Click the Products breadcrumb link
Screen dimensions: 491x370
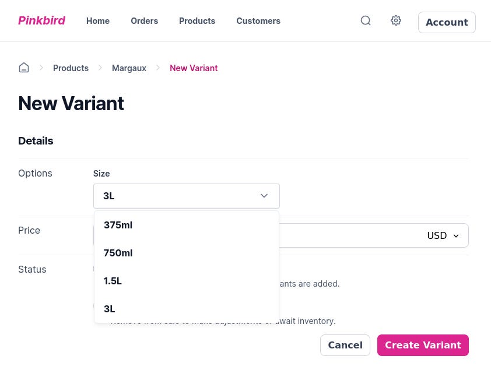point(71,68)
